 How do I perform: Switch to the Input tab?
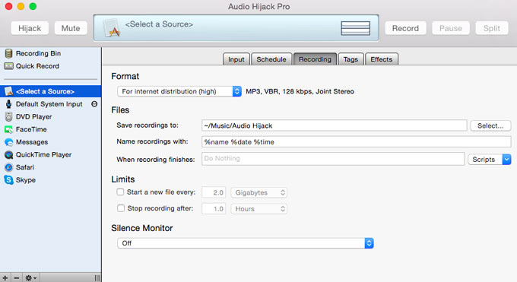236,59
